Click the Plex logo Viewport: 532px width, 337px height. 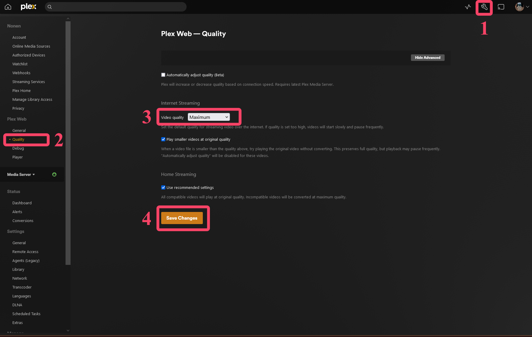coord(28,7)
